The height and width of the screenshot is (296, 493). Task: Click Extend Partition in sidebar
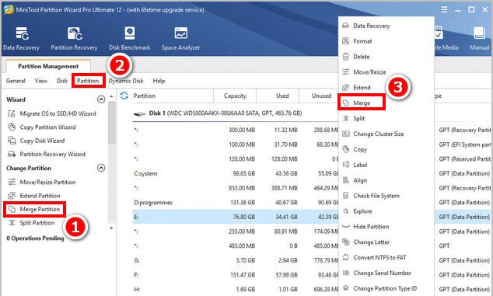pos(34,196)
